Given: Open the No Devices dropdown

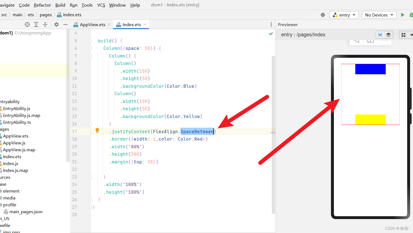Looking at the screenshot, I should pos(379,15).
